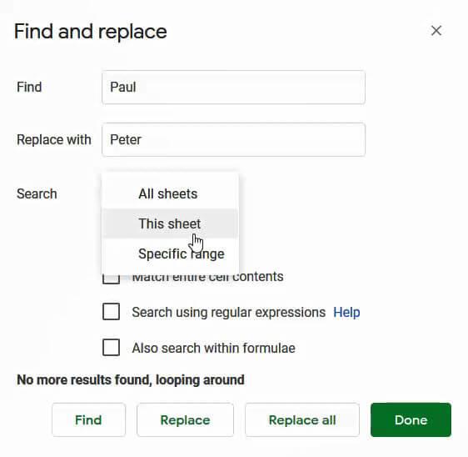Image resolution: width=468 pixels, height=457 pixels.
Task: Click the 'Search' label text
Action: coord(37,193)
